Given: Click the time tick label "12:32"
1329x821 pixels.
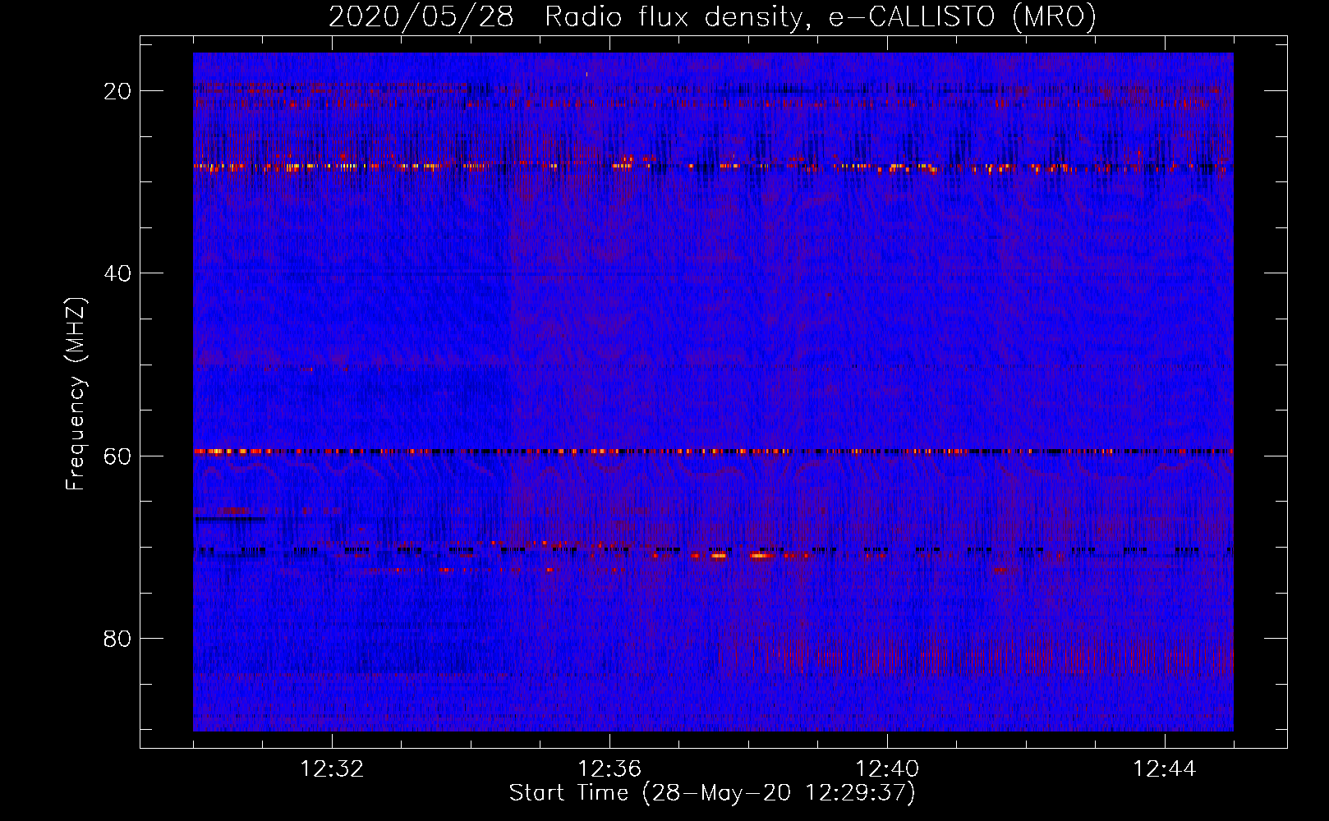Looking at the screenshot, I should 332,769.
